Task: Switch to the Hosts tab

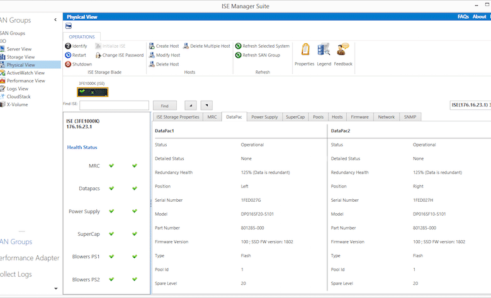Action: click(x=337, y=117)
